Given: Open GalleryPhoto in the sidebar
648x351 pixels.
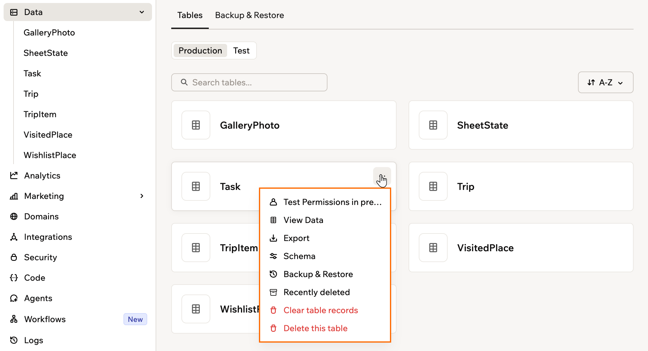Looking at the screenshot, I should [49, 32].
